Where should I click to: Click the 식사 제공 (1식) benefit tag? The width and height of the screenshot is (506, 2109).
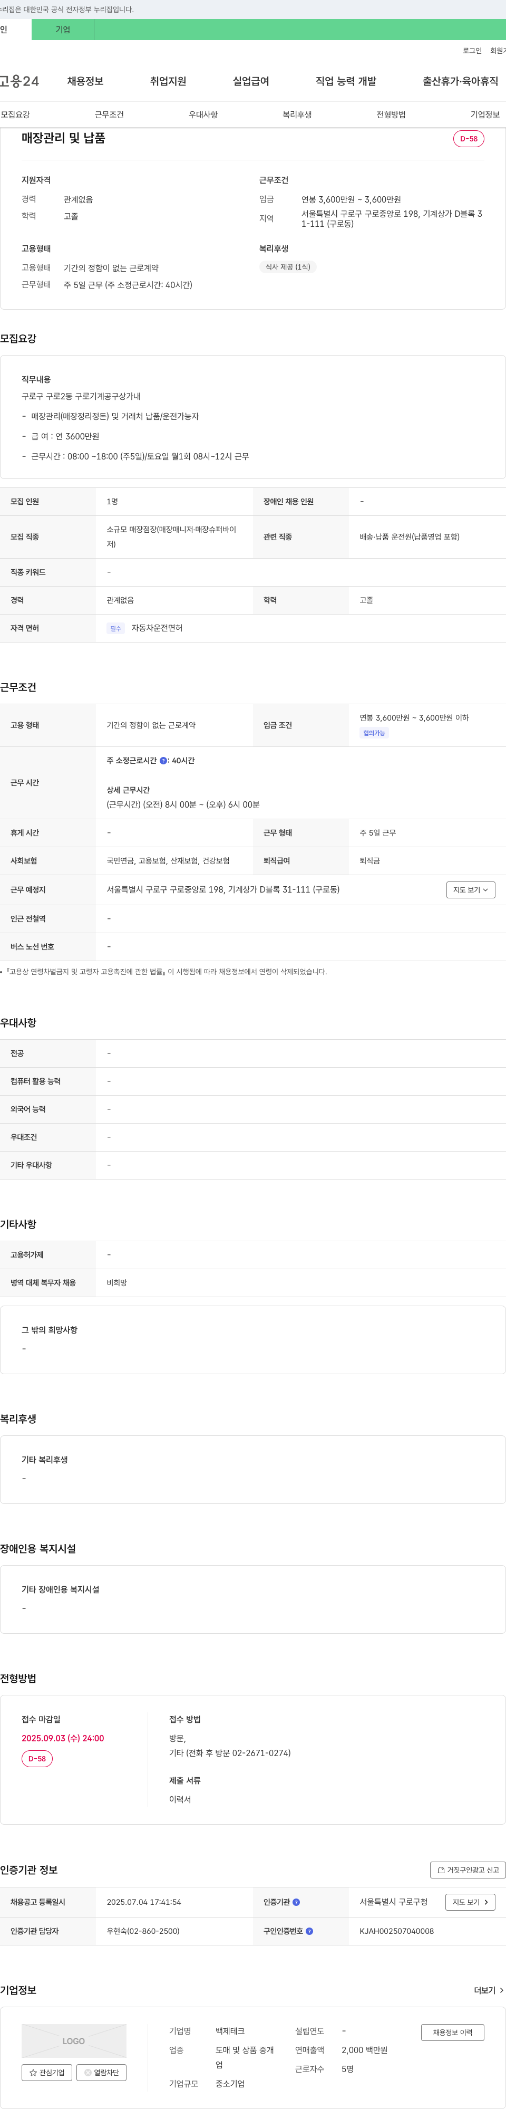point(288,267)
